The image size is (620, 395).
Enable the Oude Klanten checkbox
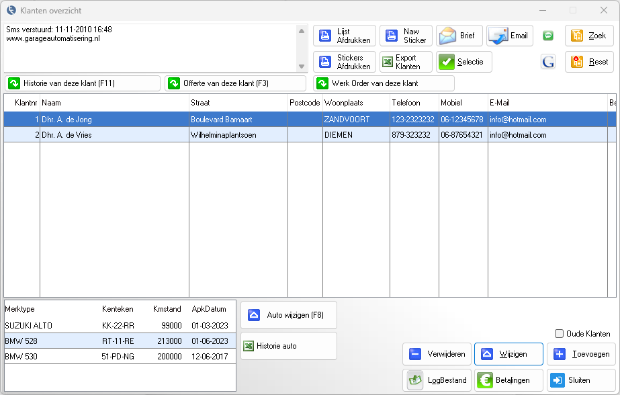pos(559,334)
